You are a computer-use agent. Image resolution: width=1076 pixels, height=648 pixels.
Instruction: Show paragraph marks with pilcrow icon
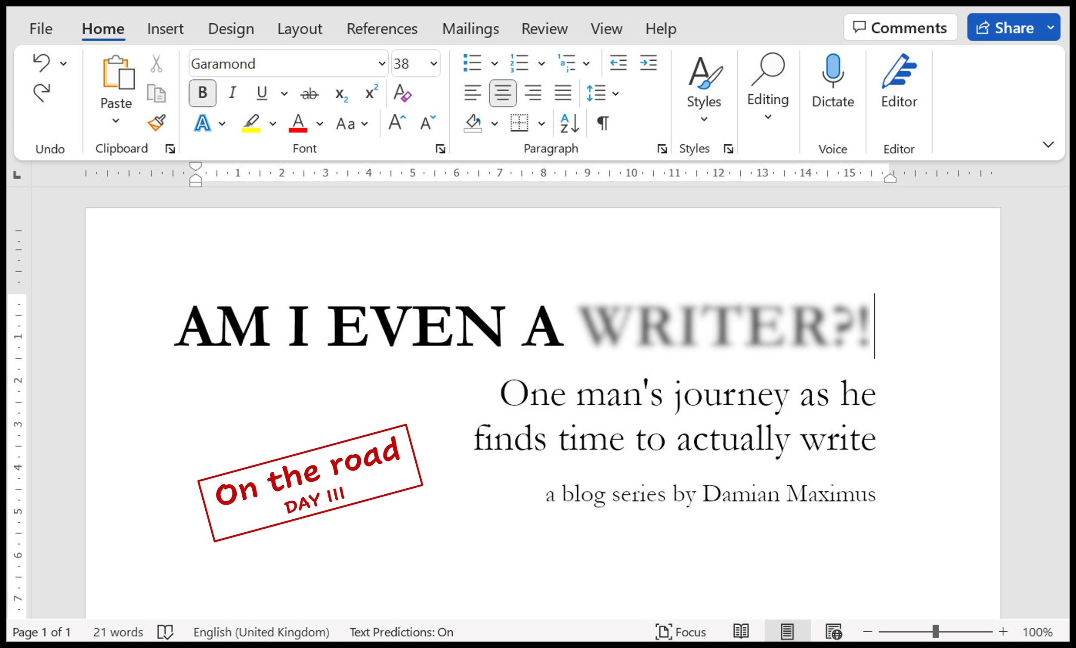click(603, 123)
